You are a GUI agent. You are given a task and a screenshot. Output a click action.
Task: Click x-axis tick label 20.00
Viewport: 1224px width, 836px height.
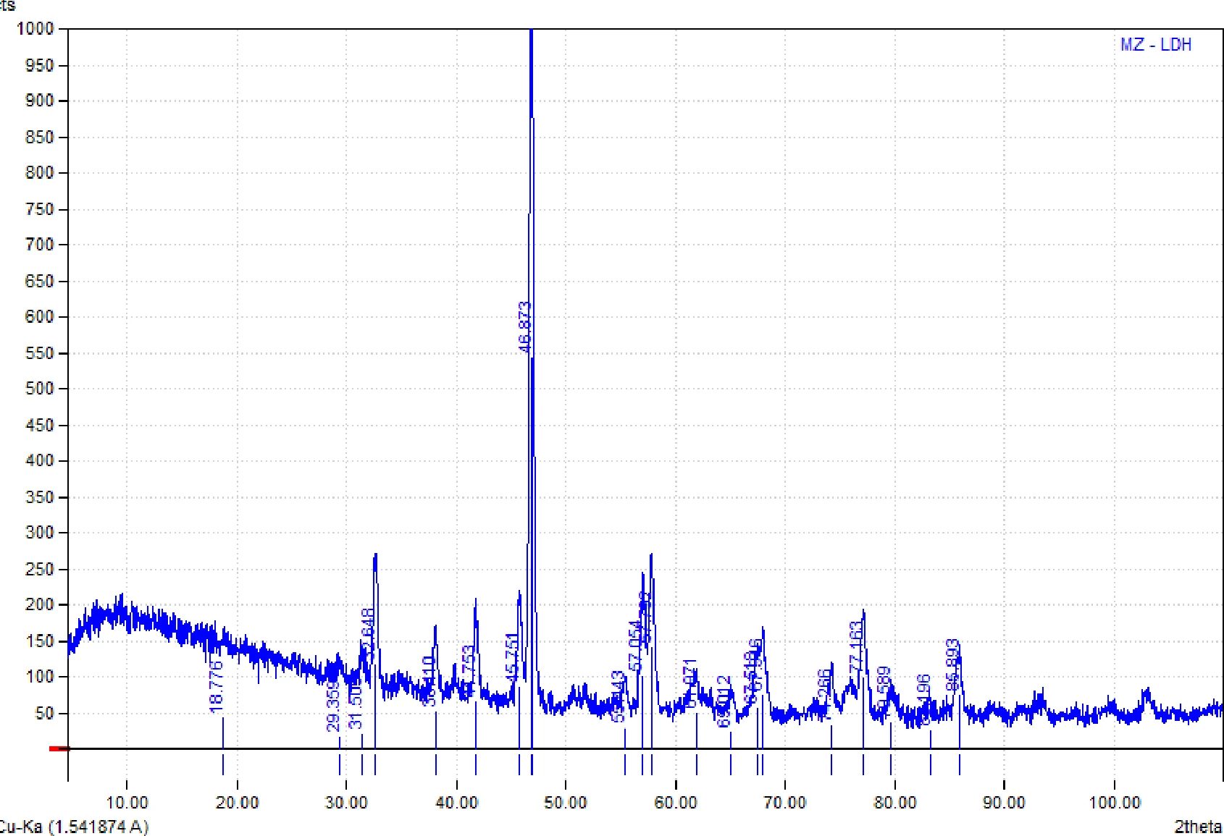click(237, 803)
